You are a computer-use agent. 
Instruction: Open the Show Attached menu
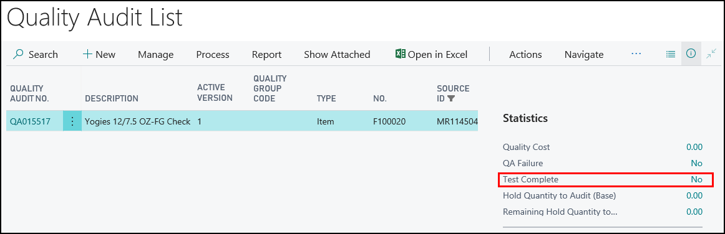337,55
